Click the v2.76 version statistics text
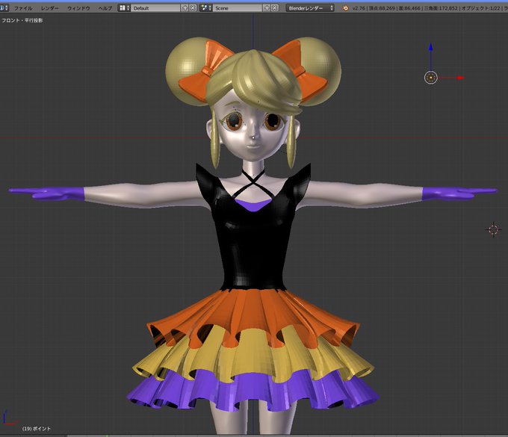 pos(430,8)
